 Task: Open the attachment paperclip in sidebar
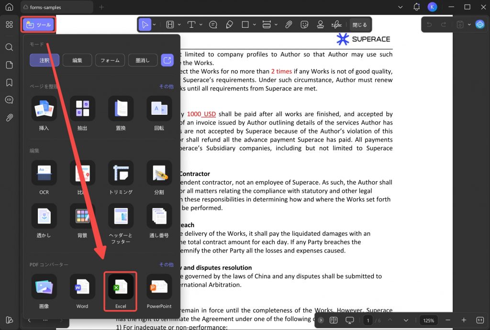tap(10, 118)
